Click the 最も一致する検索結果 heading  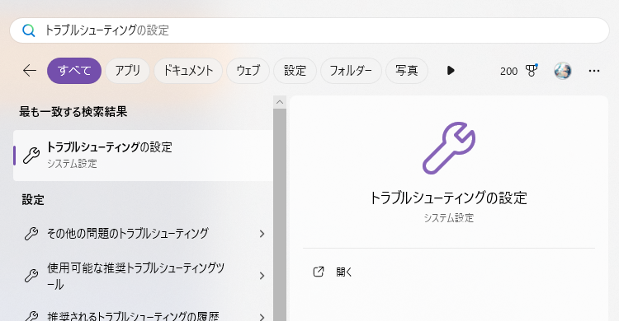point(73,112)
